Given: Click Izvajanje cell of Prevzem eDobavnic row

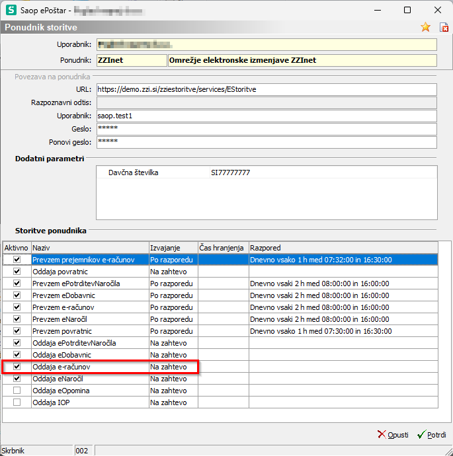Looking at the screenshot, I should (x=174, y=295).
